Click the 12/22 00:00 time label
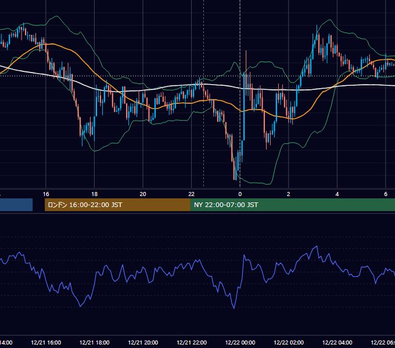Viewport: 395px width, 348px height. tap(240, 342)
